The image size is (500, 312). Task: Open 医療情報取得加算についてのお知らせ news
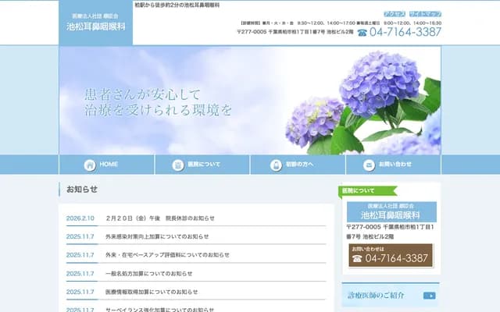tap(152, 292)
